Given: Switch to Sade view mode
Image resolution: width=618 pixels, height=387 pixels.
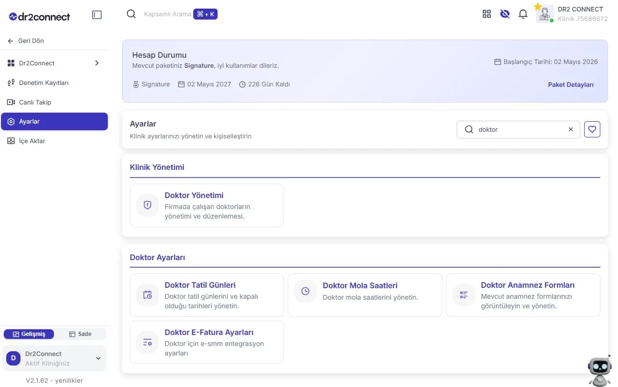Looking at the screenshot, I should (x=80, y=334).
